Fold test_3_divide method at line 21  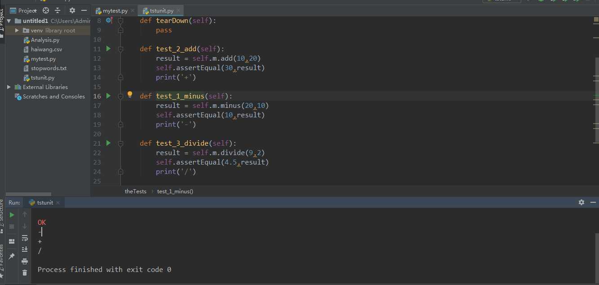coord(120,143)
